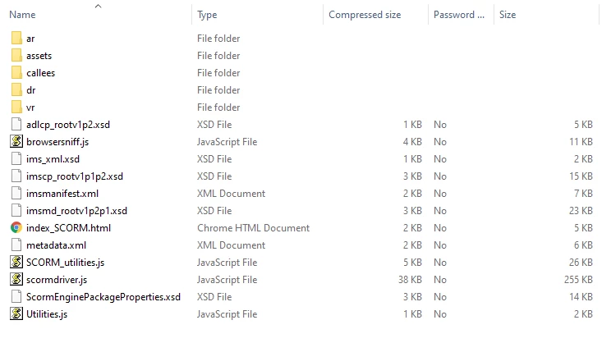This screenshot has width=611, height=343.
Task: Sort by the Type column header
Action: [207, 15]
